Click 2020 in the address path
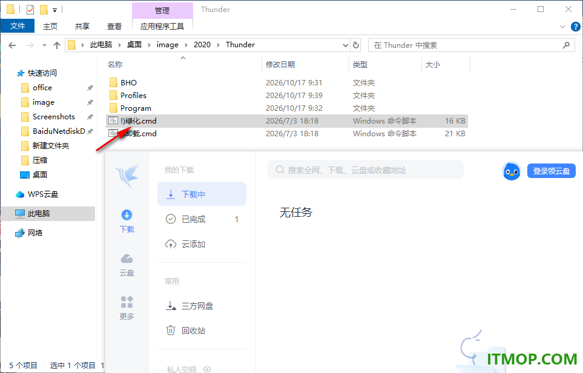This screenshot has height=373, width=583. pyautogui.click(x=202, y=45)
